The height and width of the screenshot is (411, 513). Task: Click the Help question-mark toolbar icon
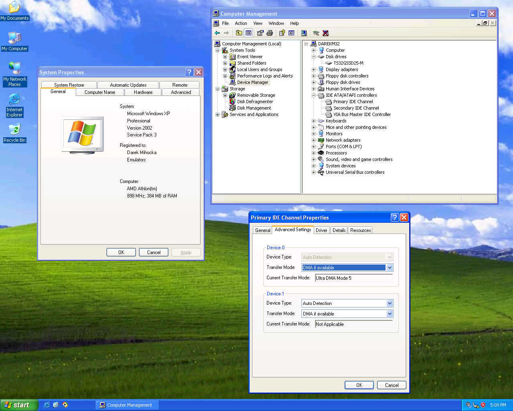(x=282, y=33)
